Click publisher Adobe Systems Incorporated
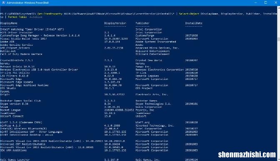Screen dimensions: 280x161 pyautogui.click(x=156, y=42)
